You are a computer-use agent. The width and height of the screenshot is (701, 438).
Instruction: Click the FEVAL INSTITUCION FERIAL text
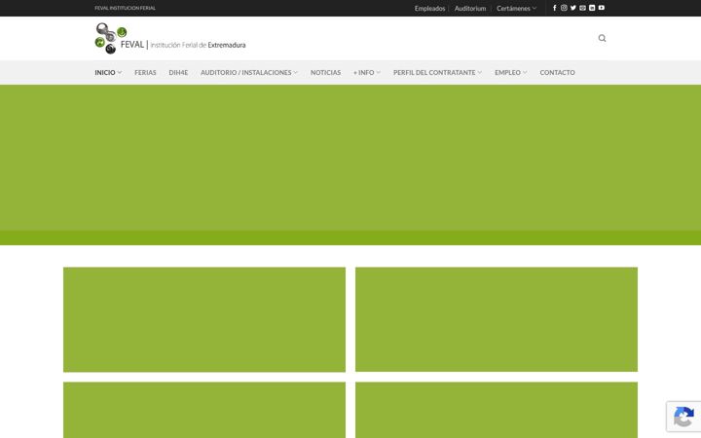[x=126, y=8]
